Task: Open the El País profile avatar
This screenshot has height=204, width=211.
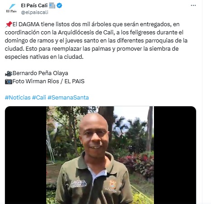Action: pyautogui.click(x=11, y=9)
